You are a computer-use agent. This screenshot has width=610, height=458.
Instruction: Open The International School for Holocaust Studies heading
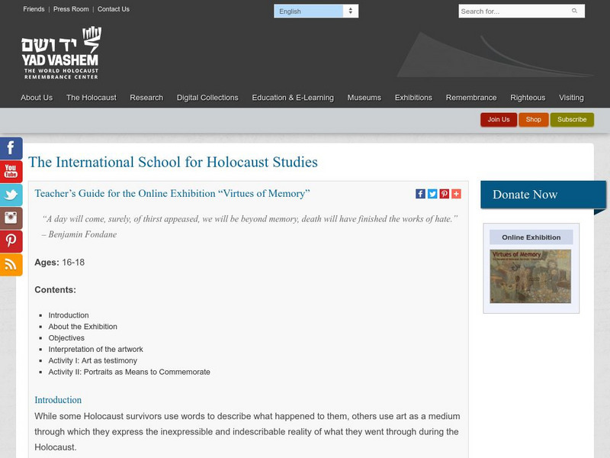[173, 162]
